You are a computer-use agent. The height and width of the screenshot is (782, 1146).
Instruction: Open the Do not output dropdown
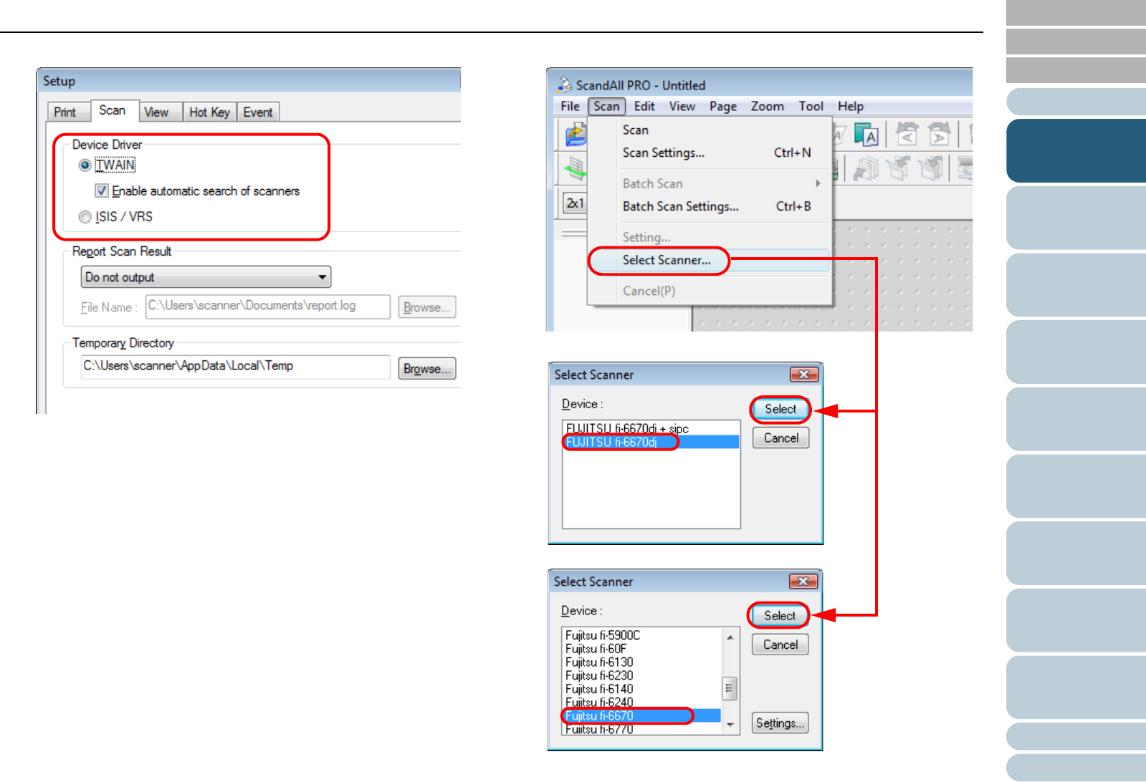pos(206,277)
